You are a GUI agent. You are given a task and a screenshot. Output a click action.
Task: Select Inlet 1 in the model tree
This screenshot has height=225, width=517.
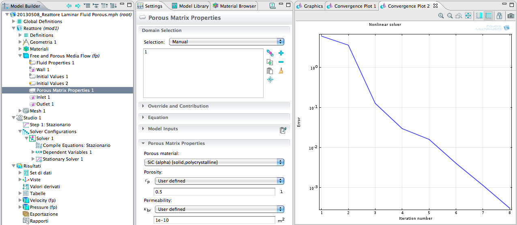pos(43,97)
